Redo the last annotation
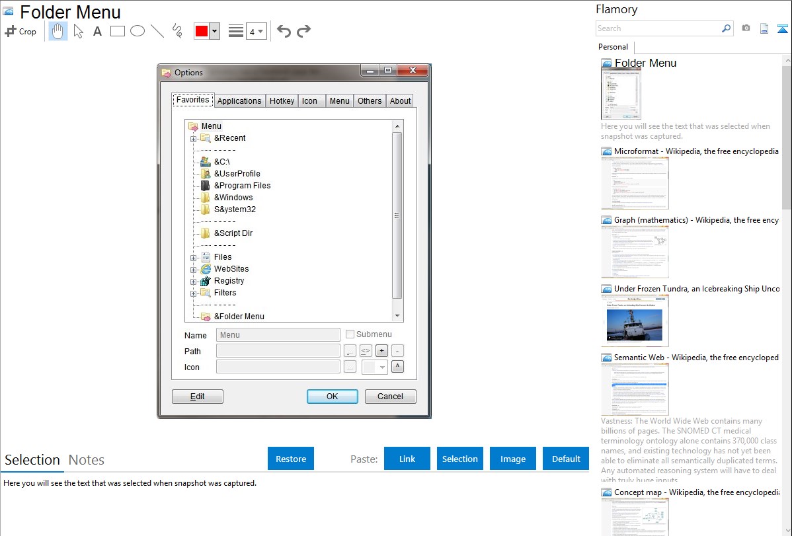The width and height of the screenshot is (792, 536). (x=303, y=31)
